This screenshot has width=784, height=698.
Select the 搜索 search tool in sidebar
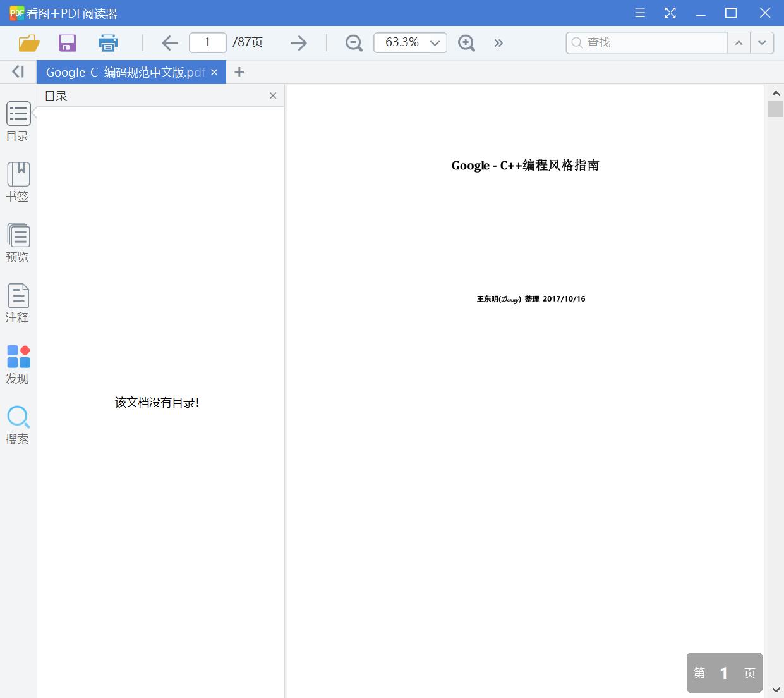(18, 424)
